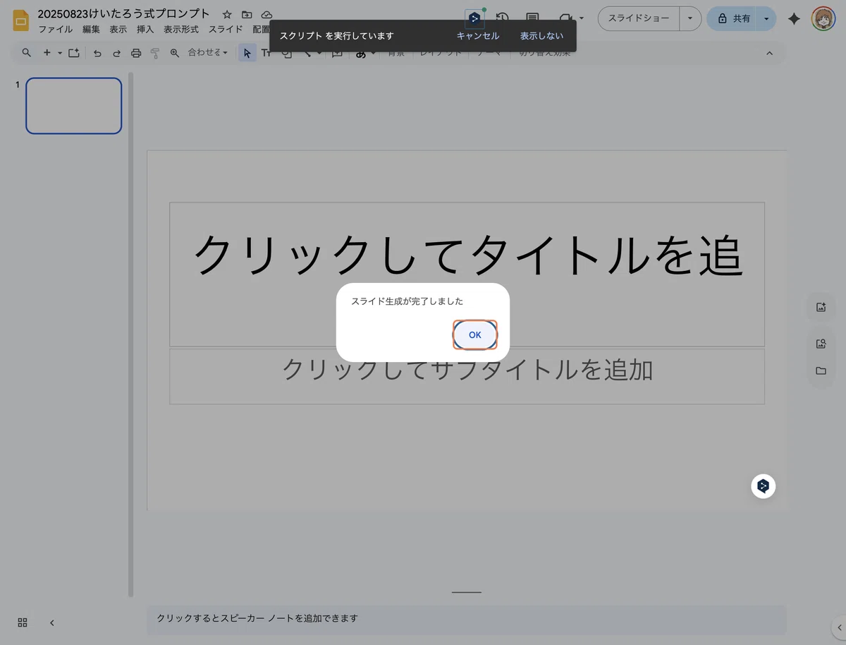Click the paint format roller
The image size is (846, 645).
pos(155,53)
